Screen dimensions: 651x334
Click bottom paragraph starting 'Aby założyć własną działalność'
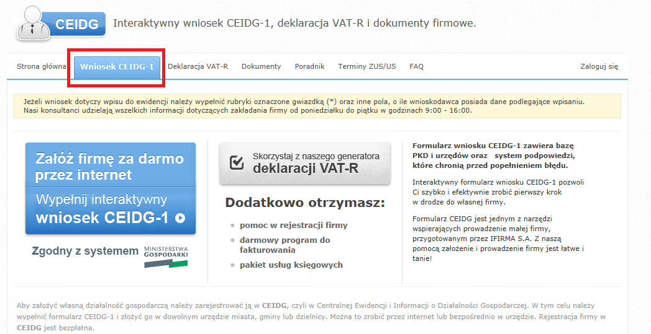311,317
